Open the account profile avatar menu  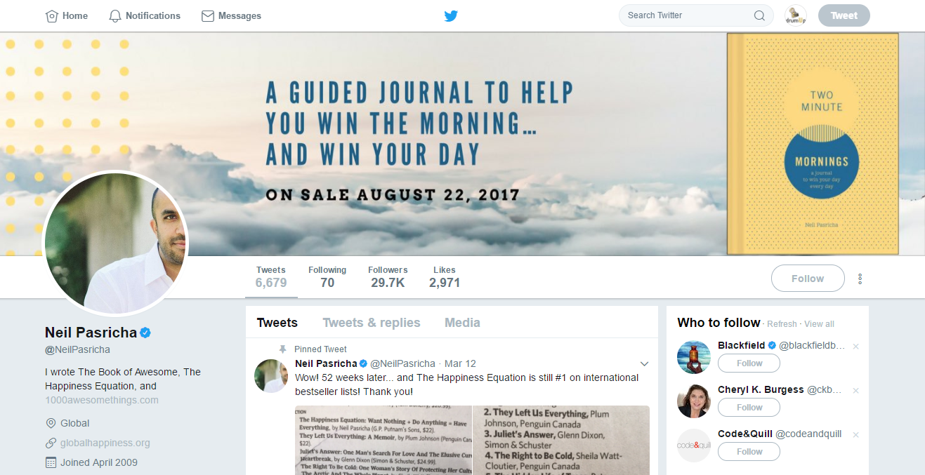pos(795,15)
